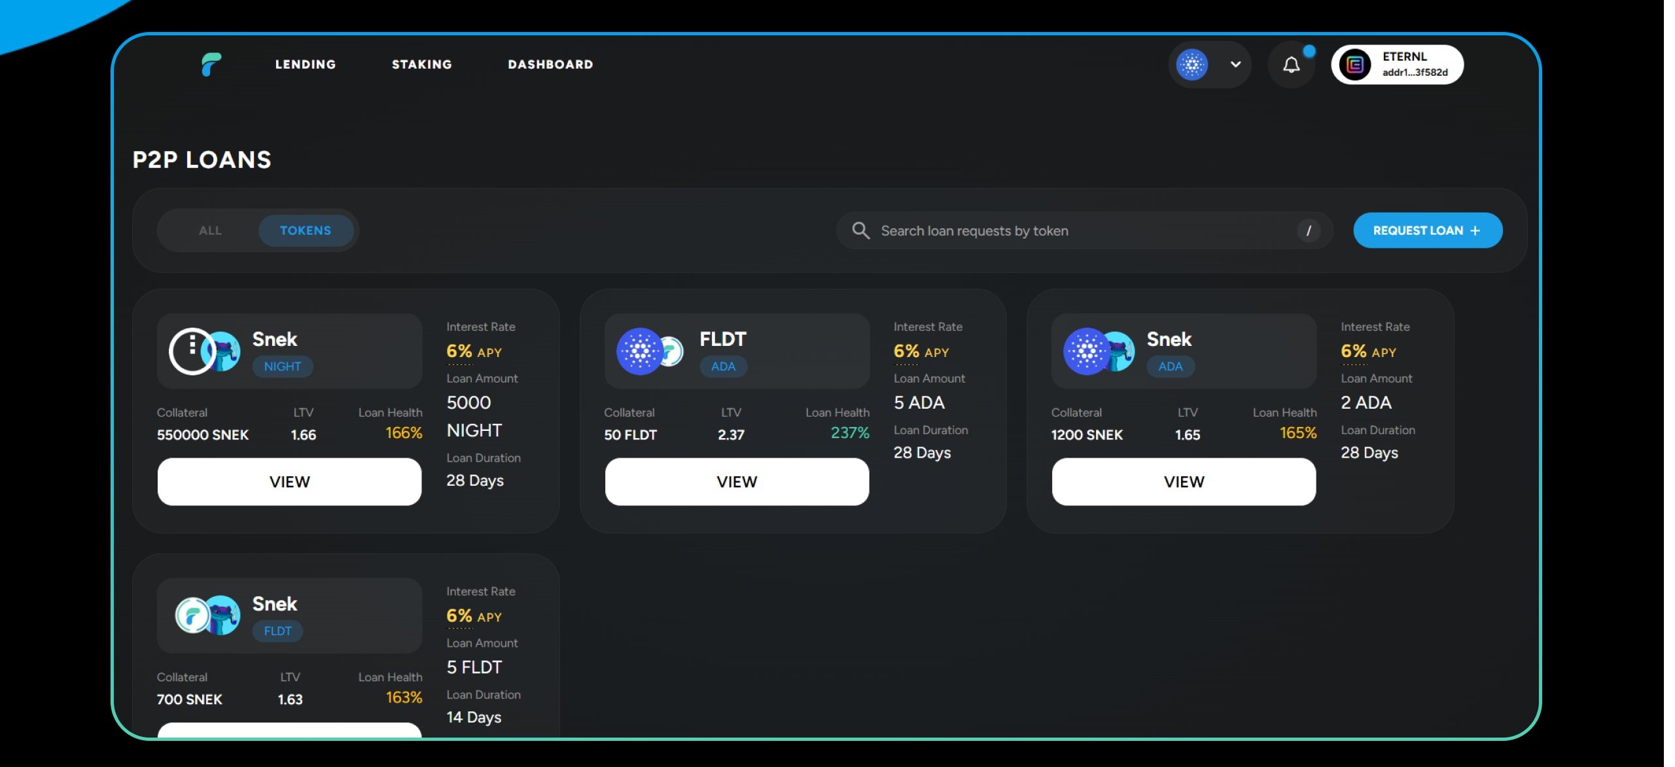1675x767 pixels.
Task: Select the TOKENS filter toggle
Action: point(306,230)
